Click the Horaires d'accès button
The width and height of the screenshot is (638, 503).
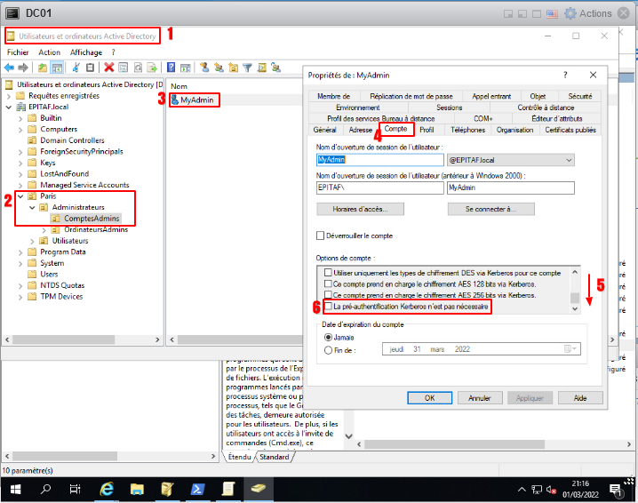[360, 209]
